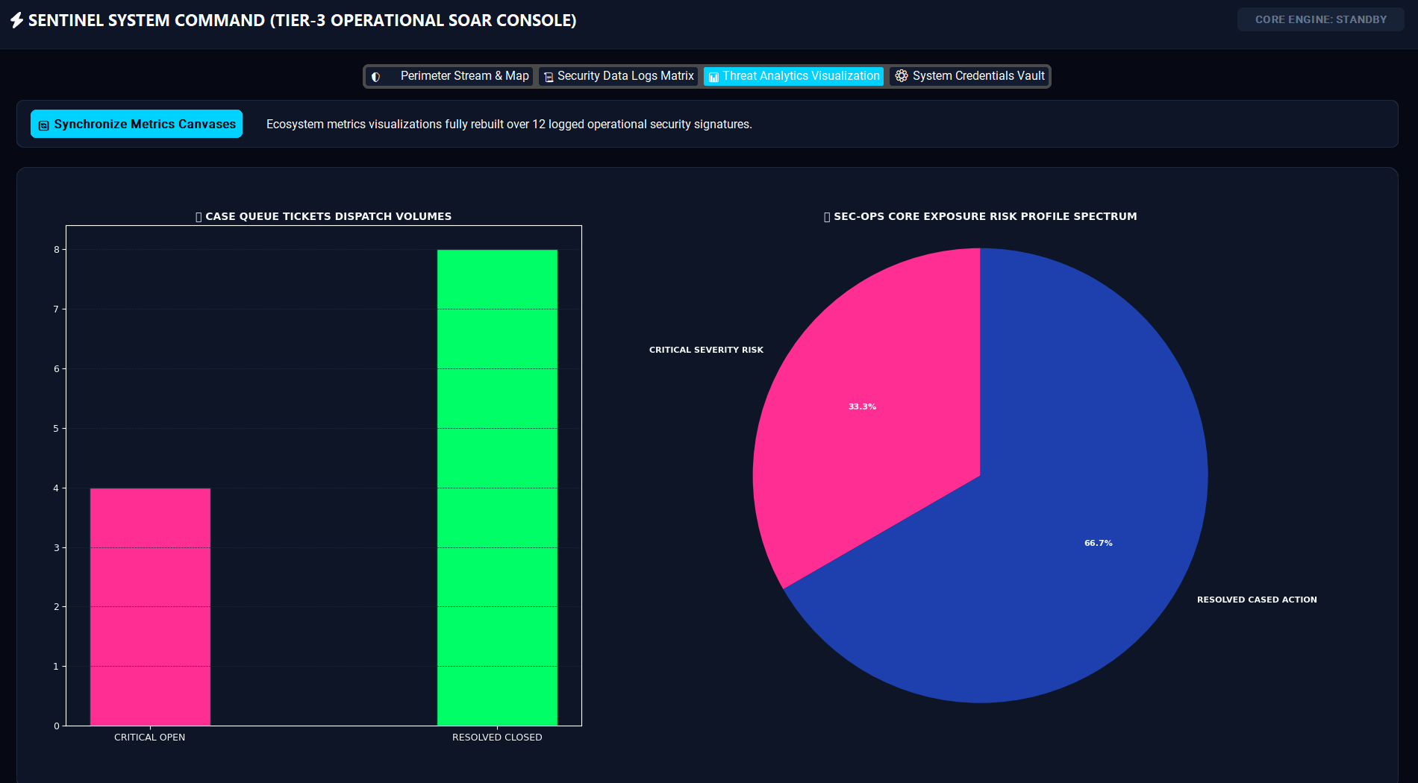Click the CRITICAL OPEN axis label

click(x=149, y=738)
